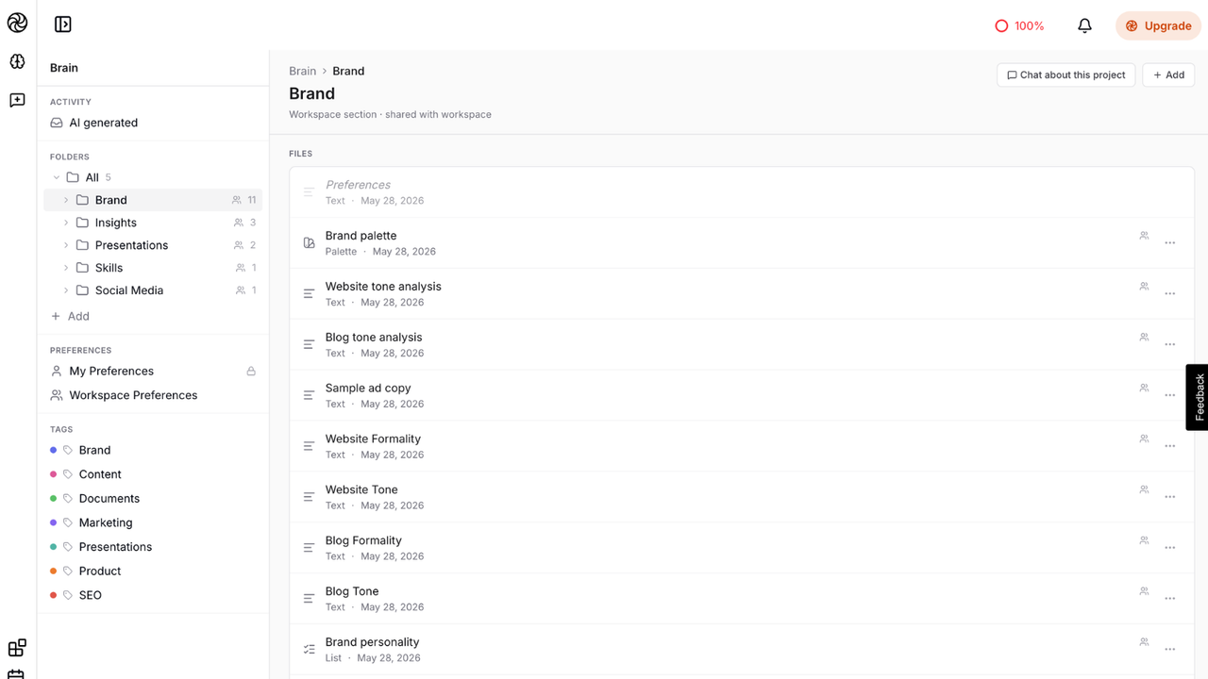Click lock icon beside My Preferences

[x=251, y=372]
